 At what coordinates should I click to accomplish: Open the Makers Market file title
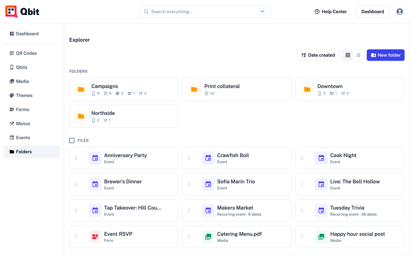click(235, 208)
